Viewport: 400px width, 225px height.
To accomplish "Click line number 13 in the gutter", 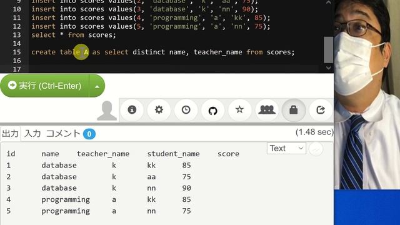I will [x=17, y=35].
